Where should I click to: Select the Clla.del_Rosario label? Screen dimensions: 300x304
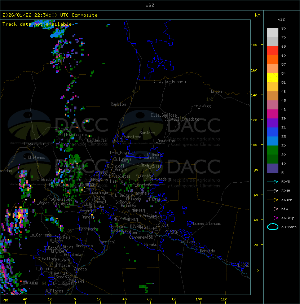point(170,82)
